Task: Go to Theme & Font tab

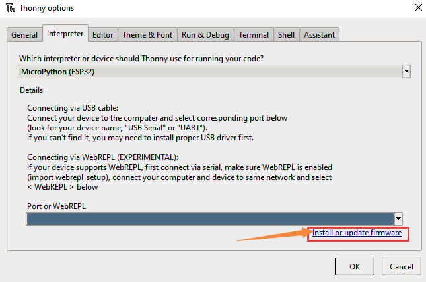Action: 147,35
